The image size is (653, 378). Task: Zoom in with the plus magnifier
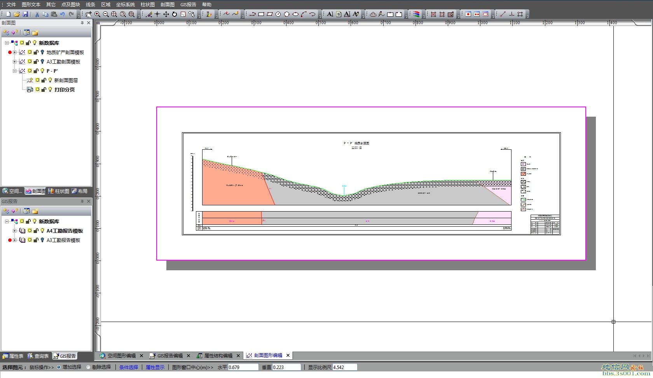click(x=97, y=14)
